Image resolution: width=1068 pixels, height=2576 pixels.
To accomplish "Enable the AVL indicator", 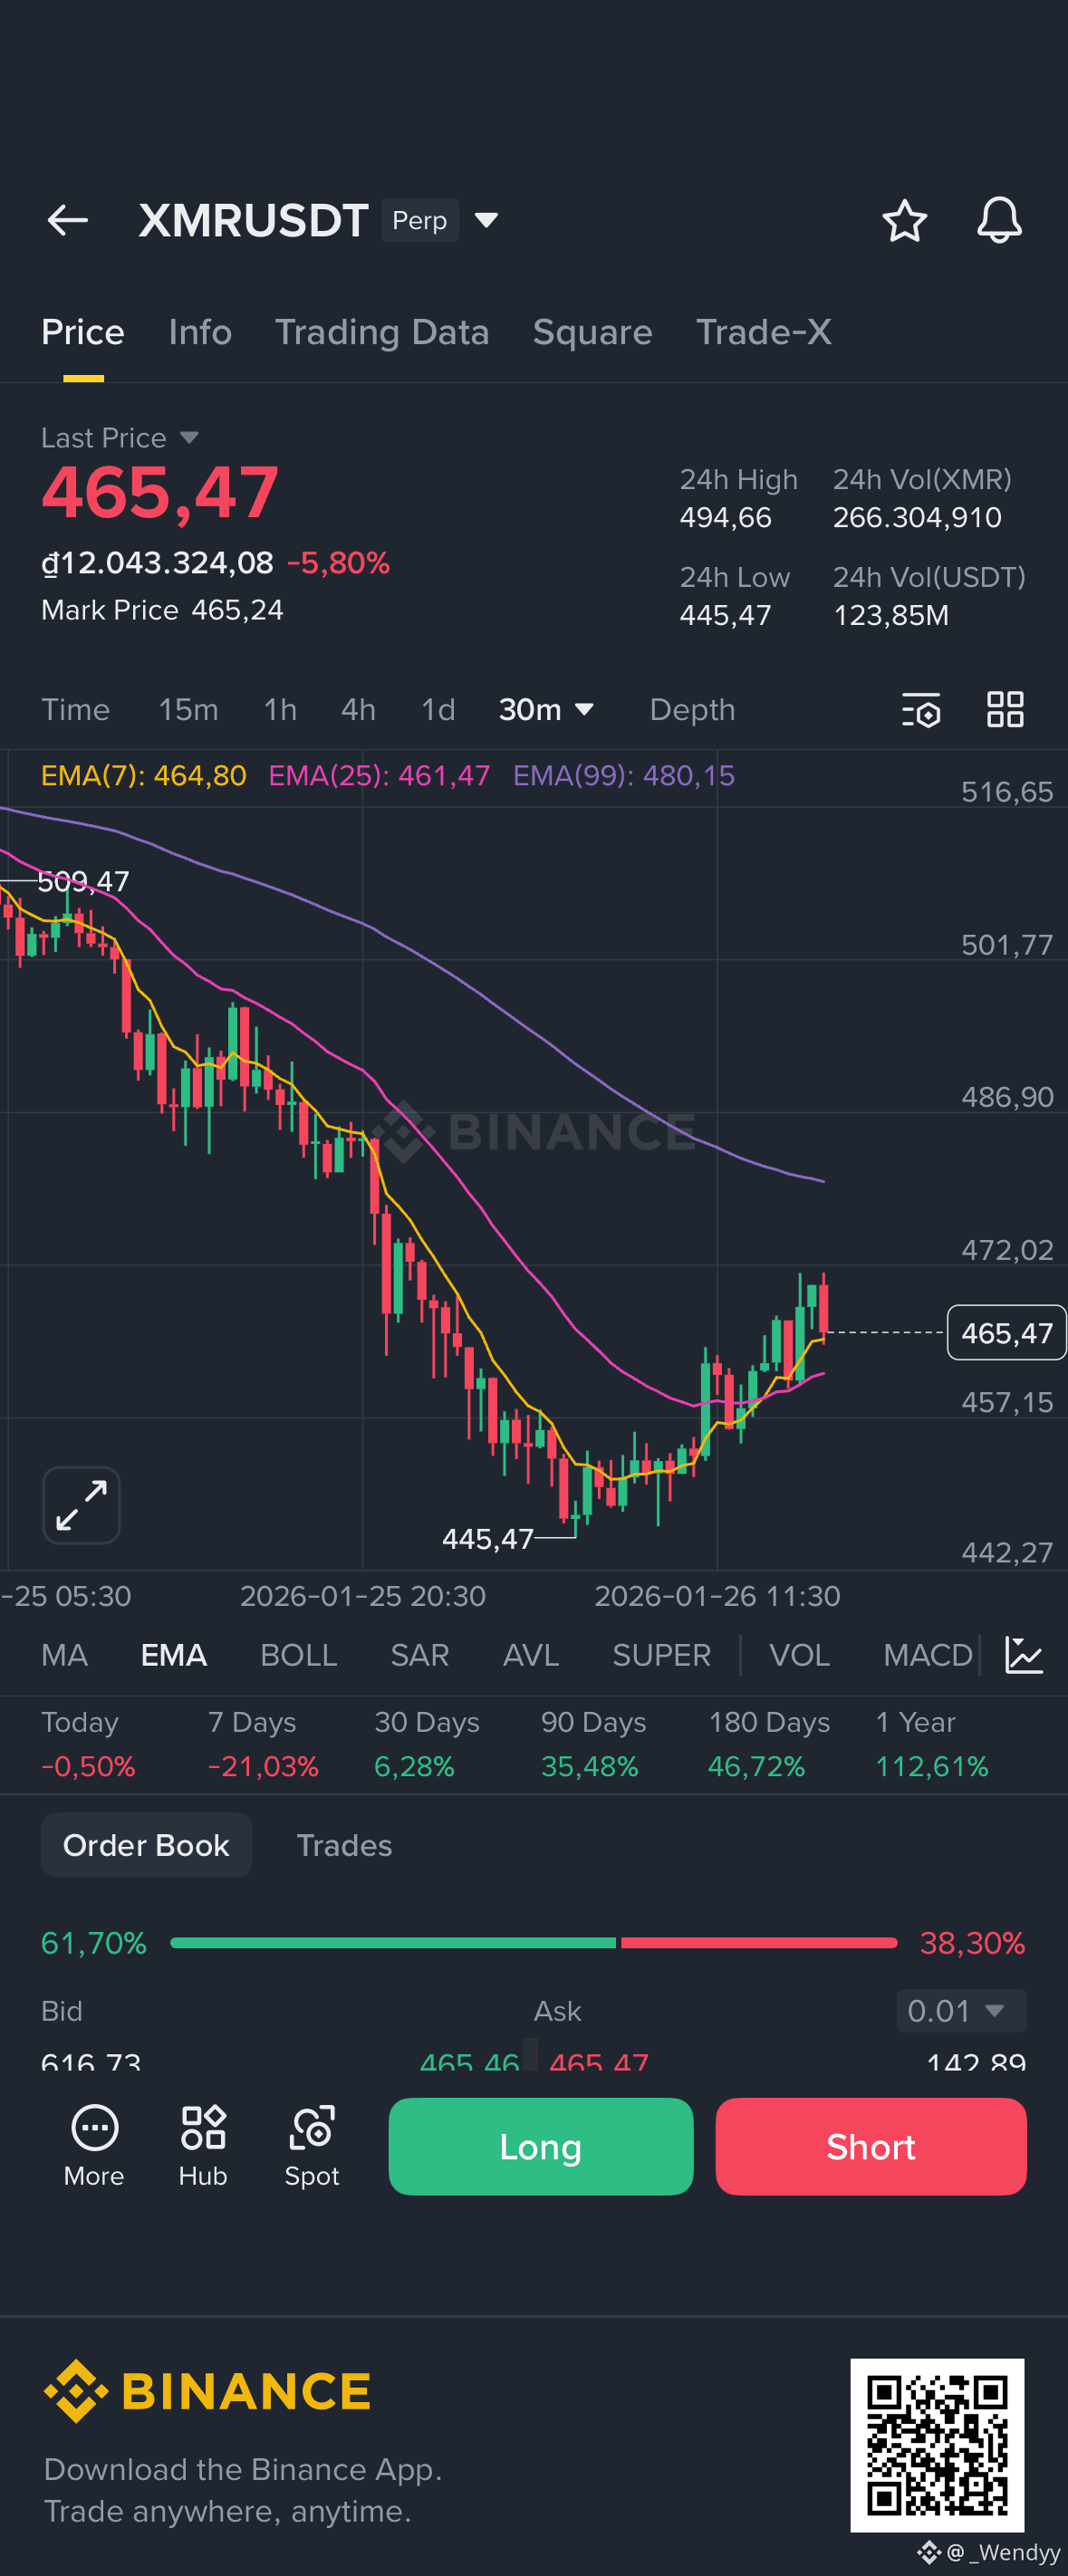I will pos(531,1655).
